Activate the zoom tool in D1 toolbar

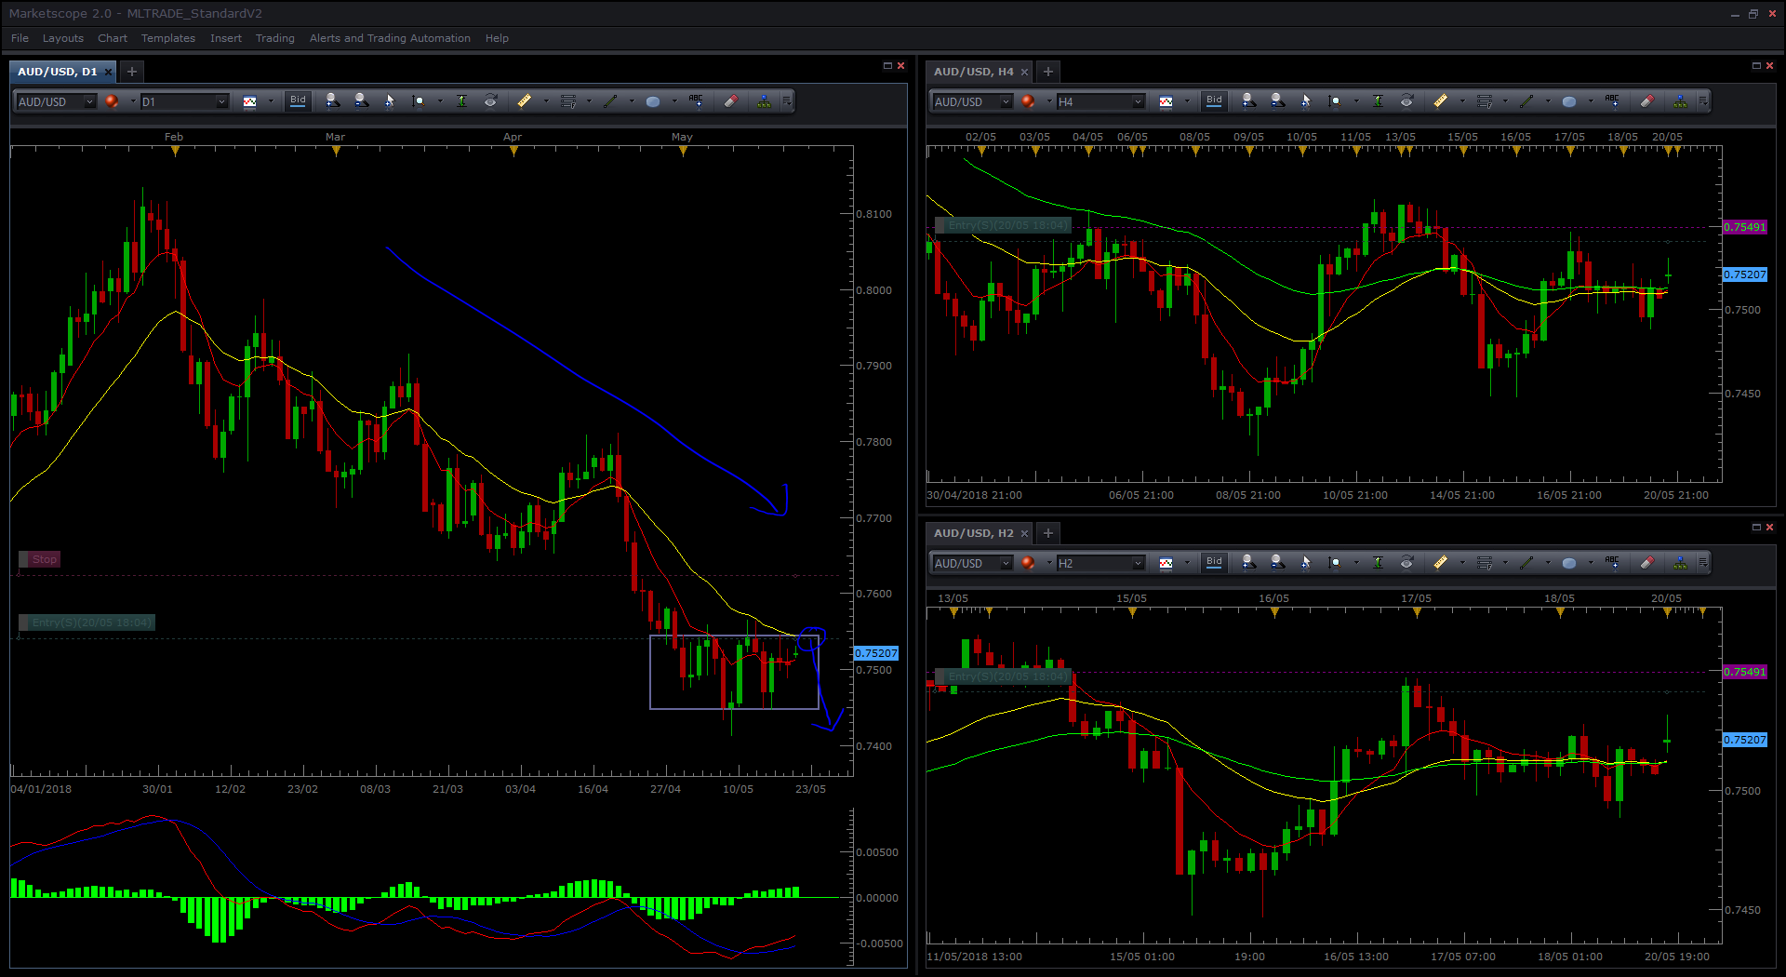(419, 101)
